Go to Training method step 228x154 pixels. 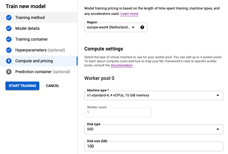tap(30, 18)
